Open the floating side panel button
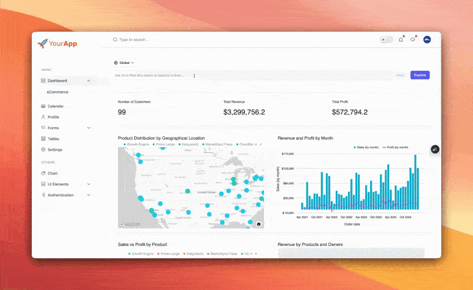The width and height of the screenshot is (473, 290). pos(435,149)
